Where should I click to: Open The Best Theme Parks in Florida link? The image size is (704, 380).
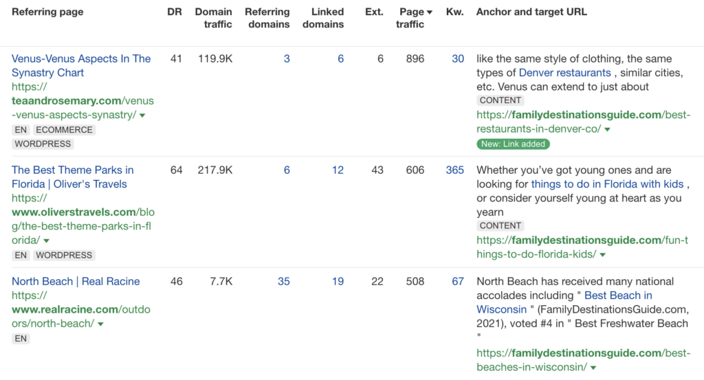point(73,177)
